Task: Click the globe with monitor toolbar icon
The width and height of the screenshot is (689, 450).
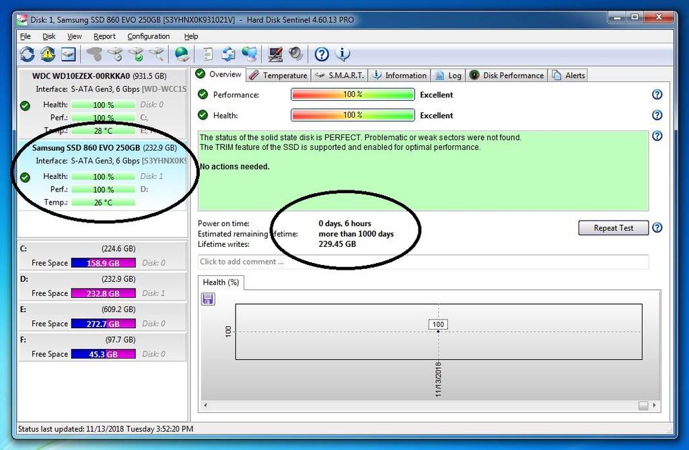Action: pos(250,54)
